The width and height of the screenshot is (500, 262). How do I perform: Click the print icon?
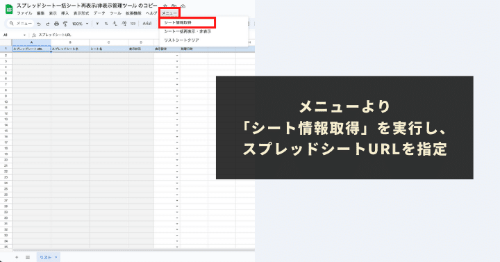point(56,24)
